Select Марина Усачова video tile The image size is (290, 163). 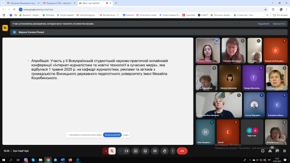tap(208, 51)
